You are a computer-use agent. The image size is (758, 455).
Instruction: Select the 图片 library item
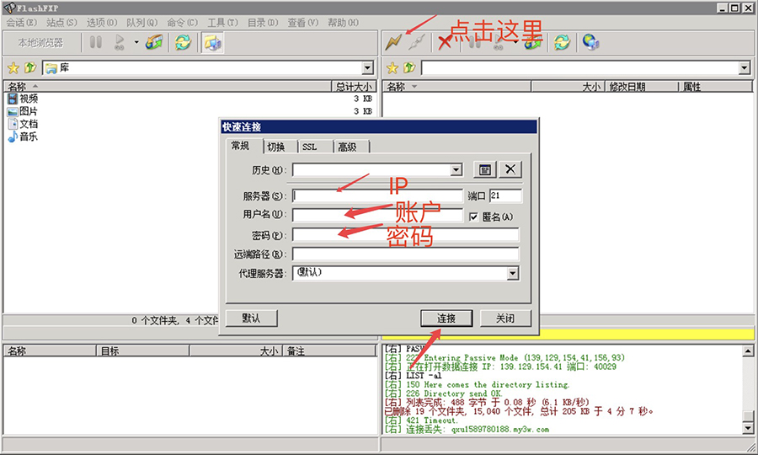click(23, 111)
